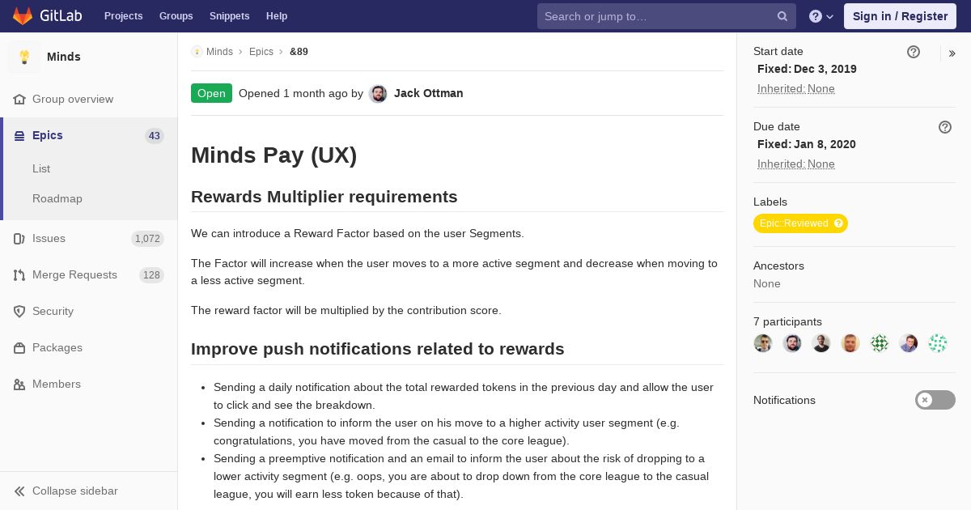Click the Epic::Reviewed label help icon
Viewport: 971px width, 510px height.
tap(838, 223)
